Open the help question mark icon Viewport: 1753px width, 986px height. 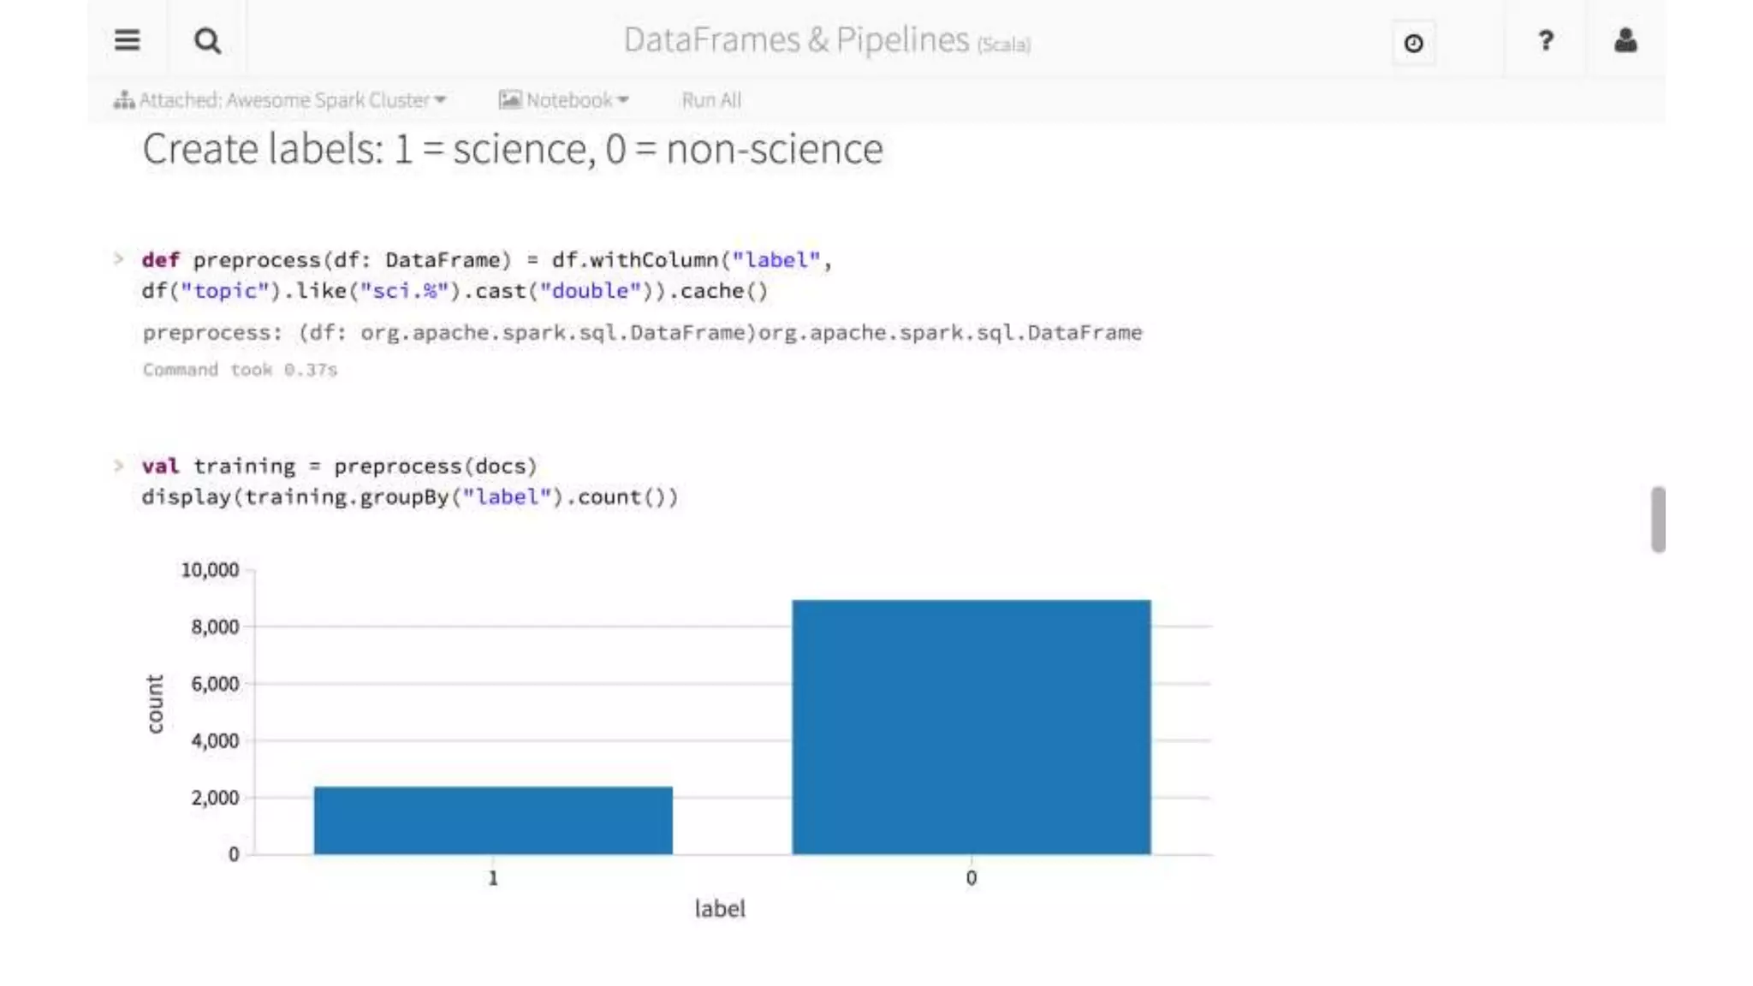click(x=1546, y=40)
